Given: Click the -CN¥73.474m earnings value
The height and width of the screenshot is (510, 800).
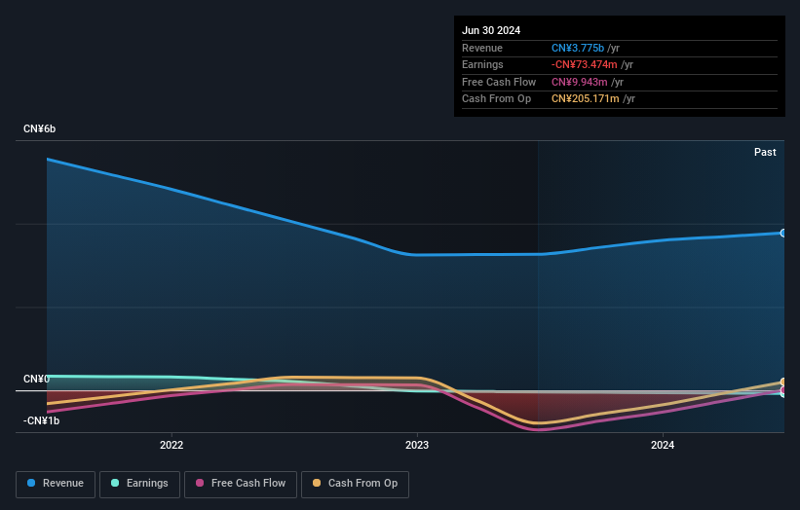Looking at the screenshot, I should [585, 64].
